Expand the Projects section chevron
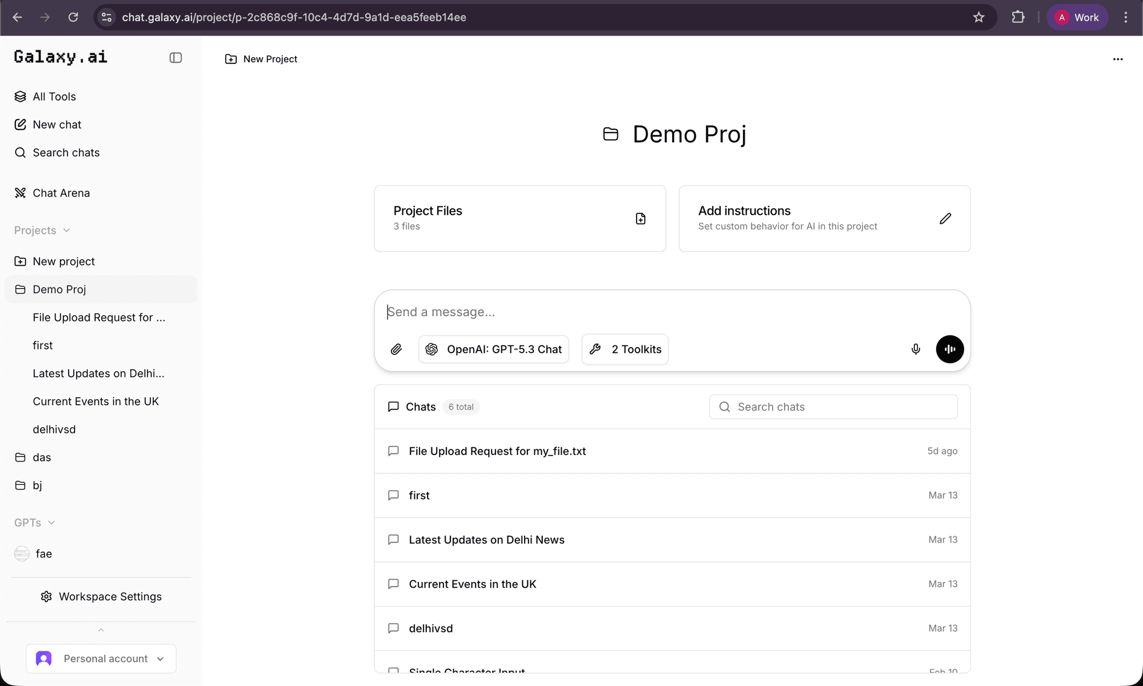 click(x=67, y=230)
